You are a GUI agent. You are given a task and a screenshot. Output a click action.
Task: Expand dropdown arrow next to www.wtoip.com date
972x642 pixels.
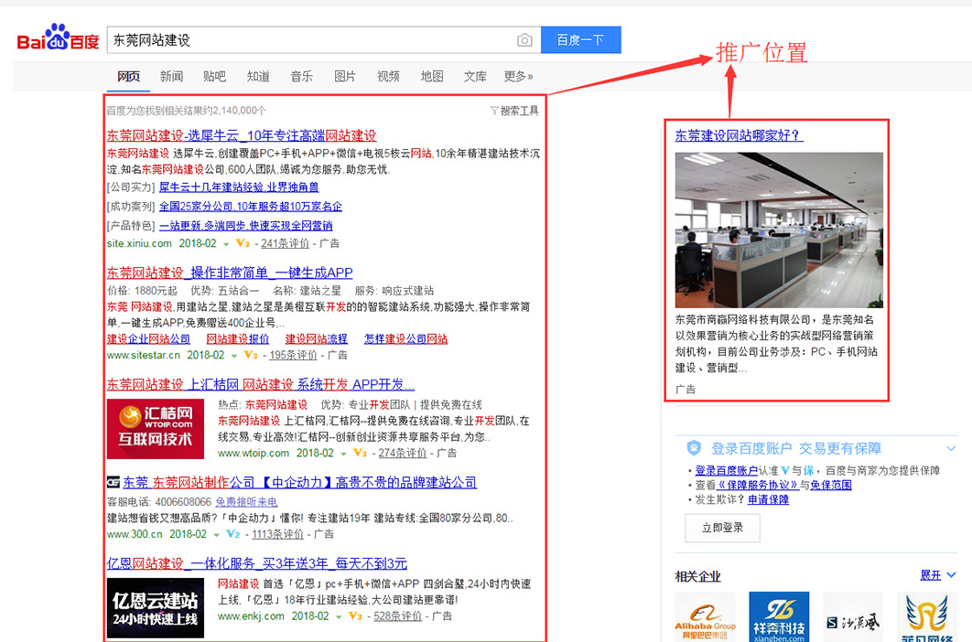pyautogui.click(x=343, y=454)
